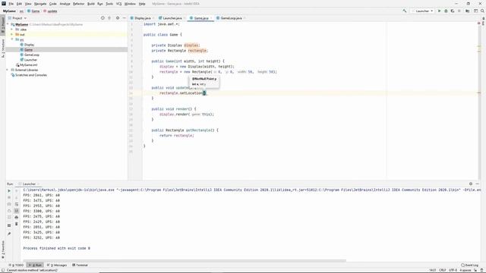Image resolution: width=486 pixels, height=273 pixels.
Task: Open Project panel settings gear
Action: pos(118,18)
